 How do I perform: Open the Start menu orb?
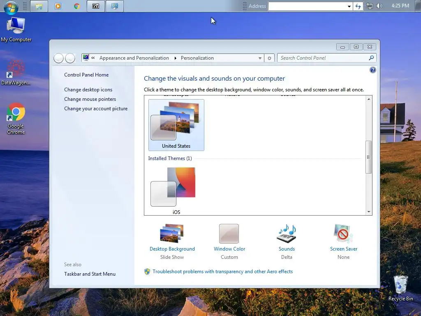tap(11, 7)
